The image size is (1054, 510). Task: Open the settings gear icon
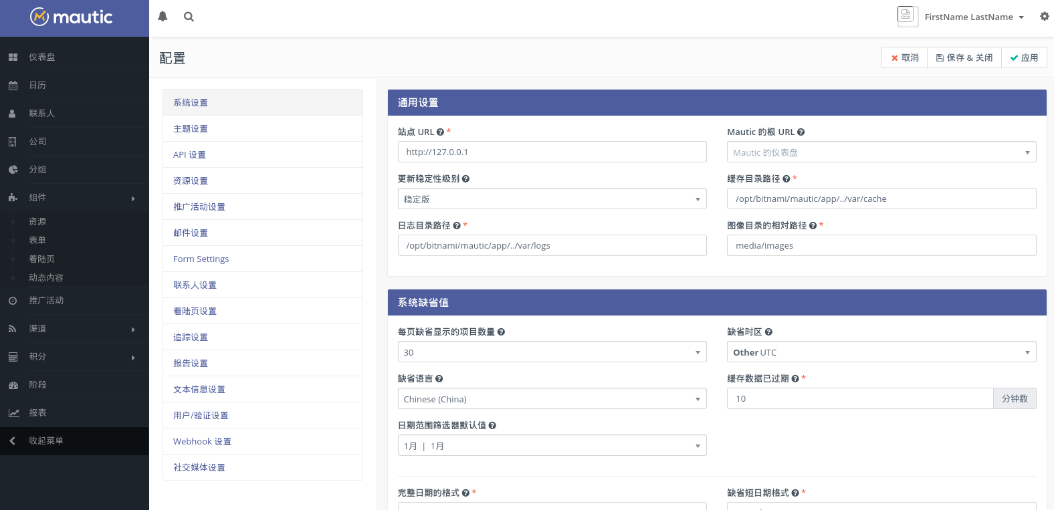[1044, 17]
